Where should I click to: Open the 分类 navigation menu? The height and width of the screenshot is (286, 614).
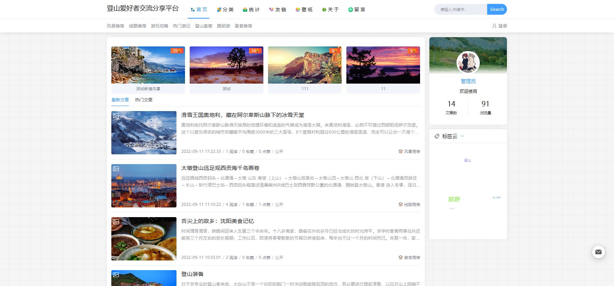[x=225, y=10]
